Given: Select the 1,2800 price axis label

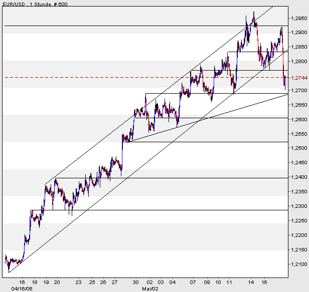Looking at the screenshot, I should pos(299,62).
